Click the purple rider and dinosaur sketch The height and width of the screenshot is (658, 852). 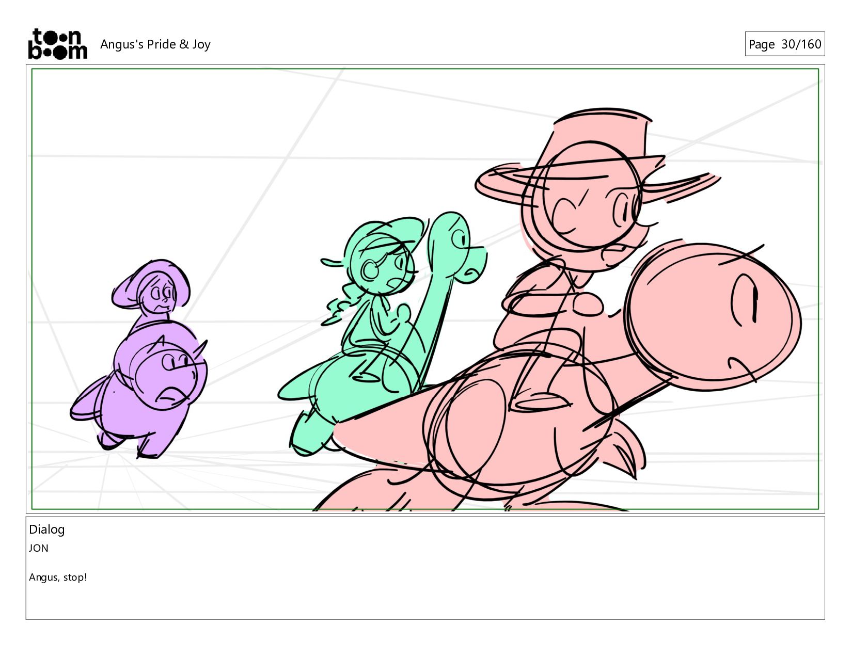pos(139,359)
